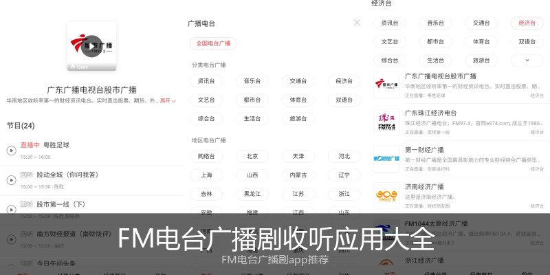Select the 河北 region chip
Screen dimensions: 550x275
[344, 157]
